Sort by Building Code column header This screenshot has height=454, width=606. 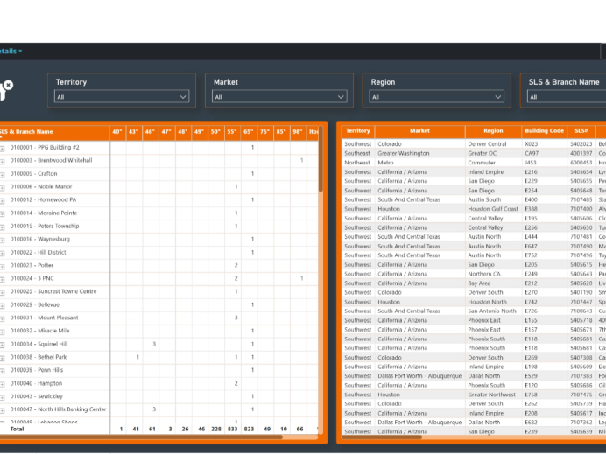pyautogui.click(x=544, y=131)
